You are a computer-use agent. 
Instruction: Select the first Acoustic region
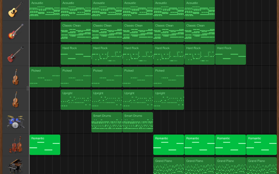pos(45,10)
